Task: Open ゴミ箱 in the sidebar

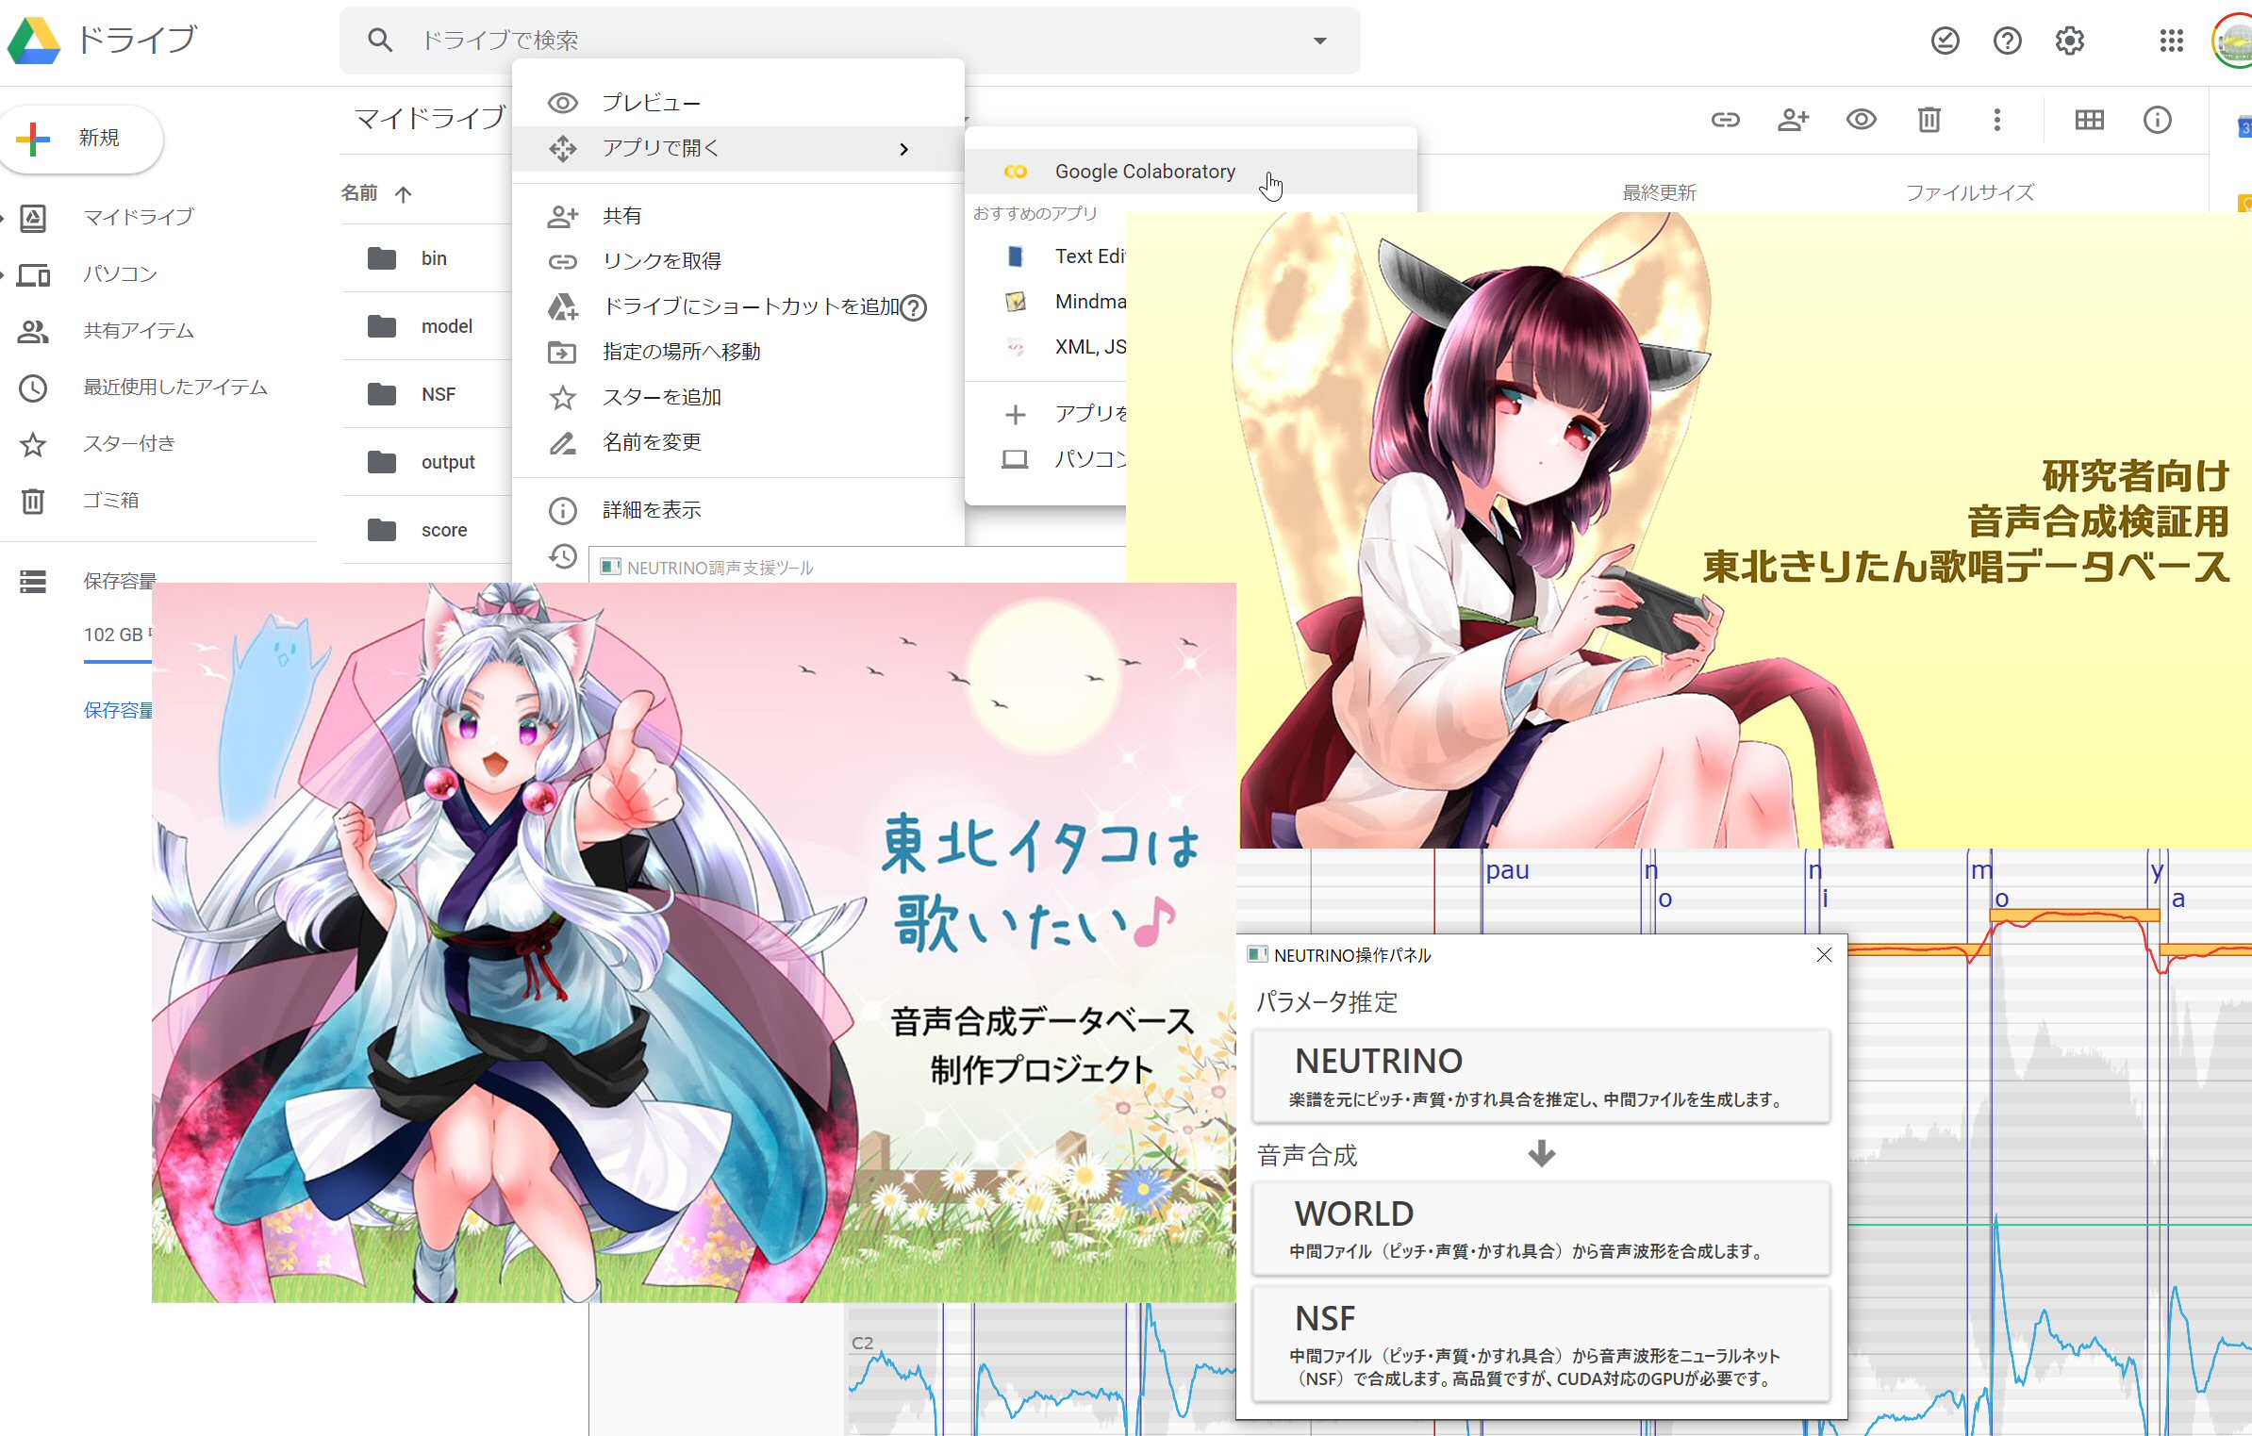Action: pos(110,501)
